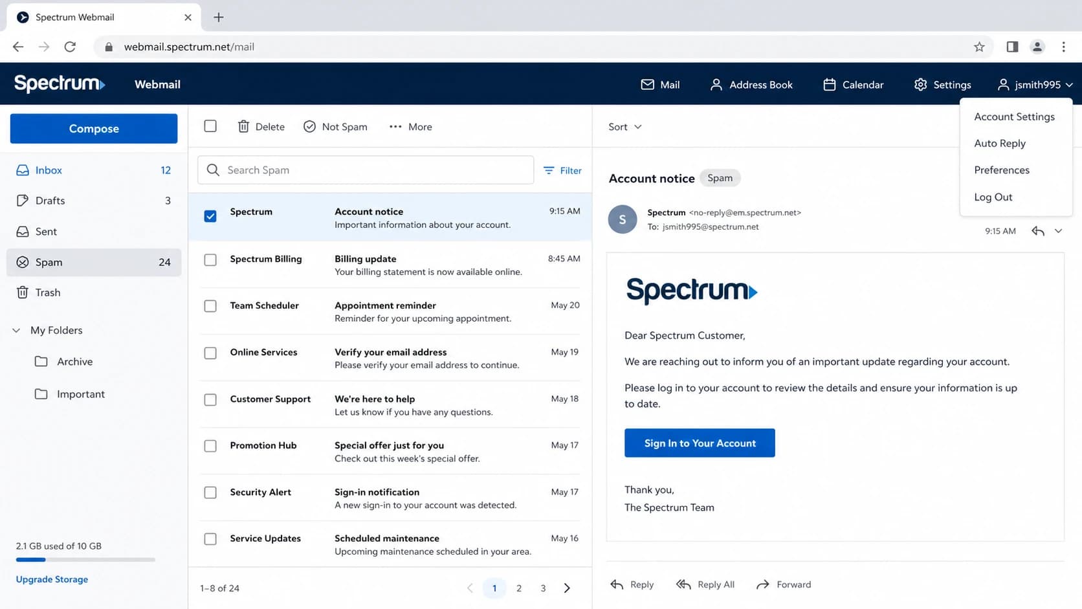Viewport: 1082px width, 609px height.
Task: Click the Not Spam checkmark icon
Action: [x=309, y=127]
